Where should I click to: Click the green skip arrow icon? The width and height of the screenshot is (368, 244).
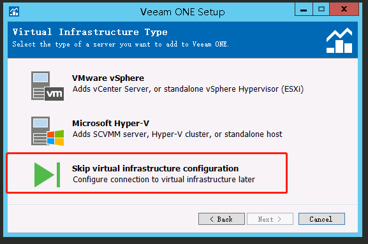click(47, 175)
